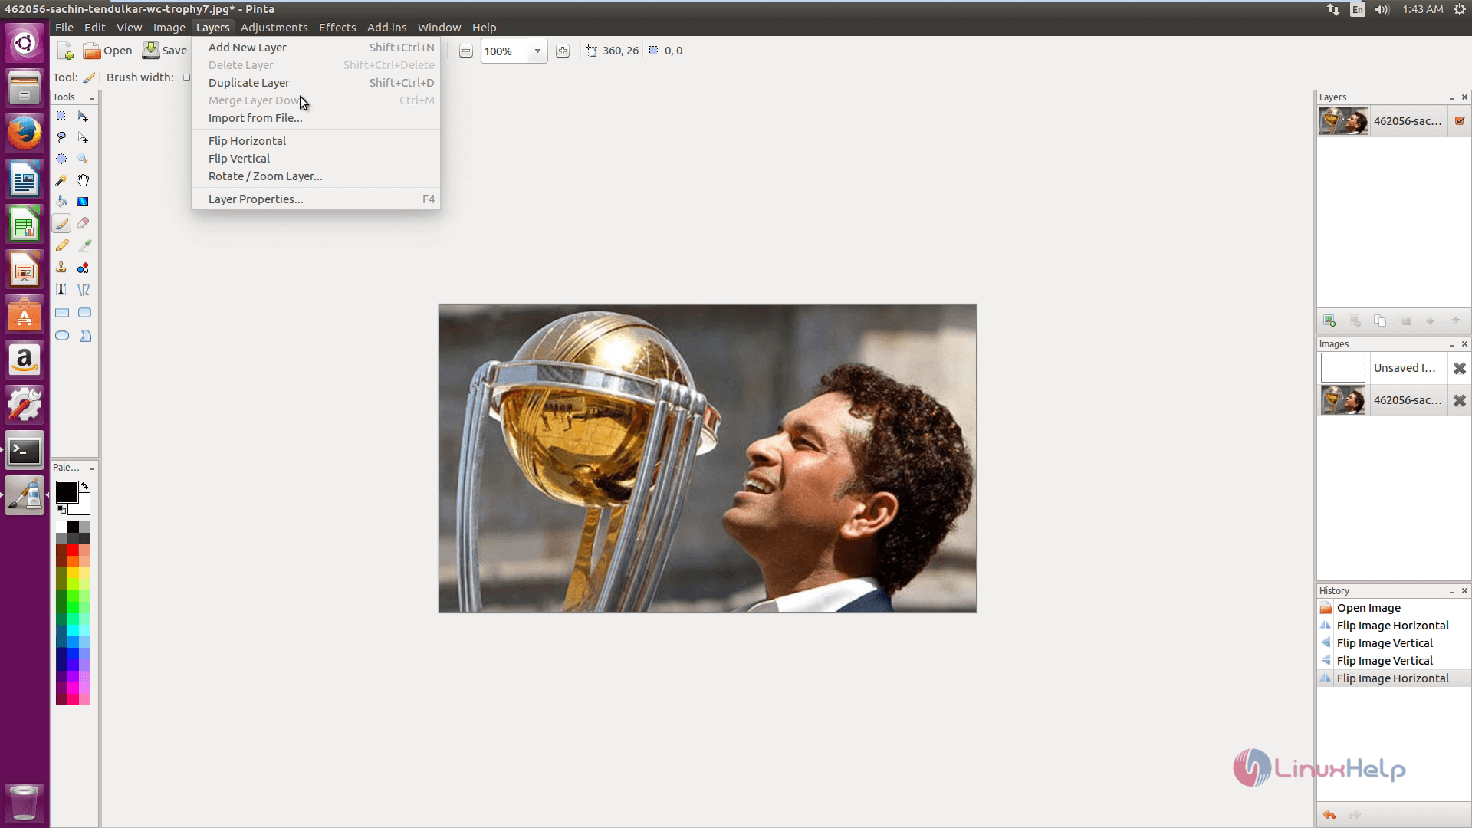Open the Add-ins menu
This screenshot has height=828, width=1472.
(386, 28)
